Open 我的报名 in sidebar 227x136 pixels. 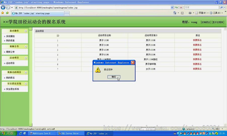(x=10, y=78)
